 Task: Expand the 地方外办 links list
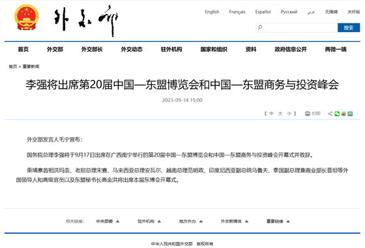point(190,221)
